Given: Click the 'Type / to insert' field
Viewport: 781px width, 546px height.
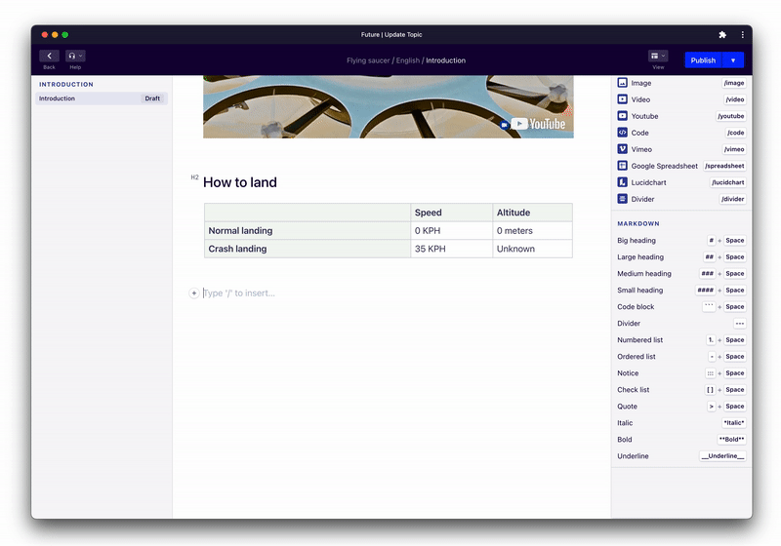Looking at the screenshot, I should tap(388, 293).
